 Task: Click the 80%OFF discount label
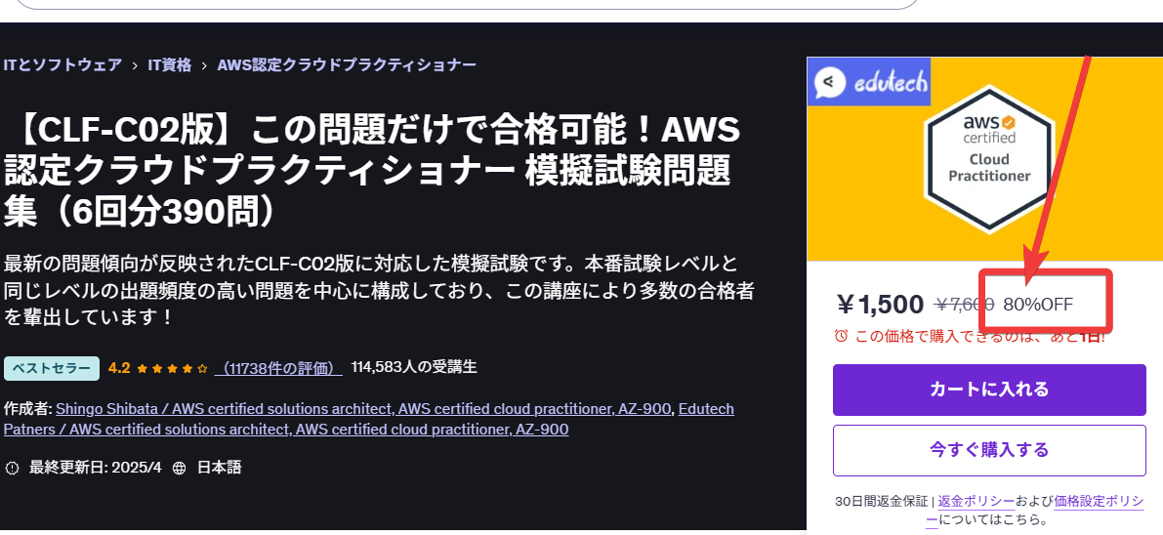point(1038,305)
